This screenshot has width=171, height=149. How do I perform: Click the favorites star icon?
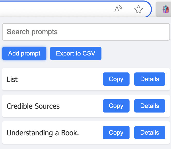139,10
